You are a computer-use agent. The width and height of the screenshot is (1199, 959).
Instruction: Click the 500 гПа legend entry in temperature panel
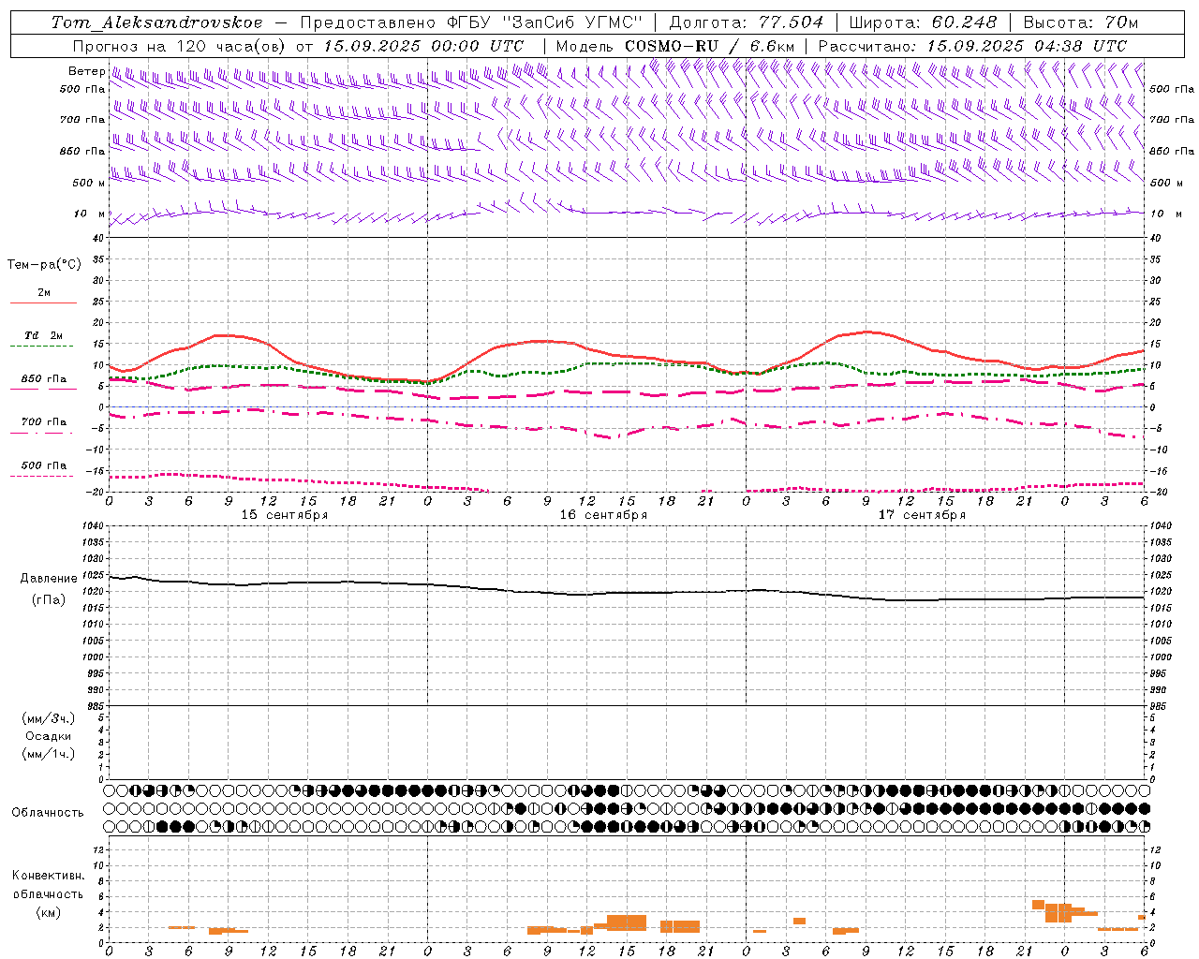pos(43,465)
